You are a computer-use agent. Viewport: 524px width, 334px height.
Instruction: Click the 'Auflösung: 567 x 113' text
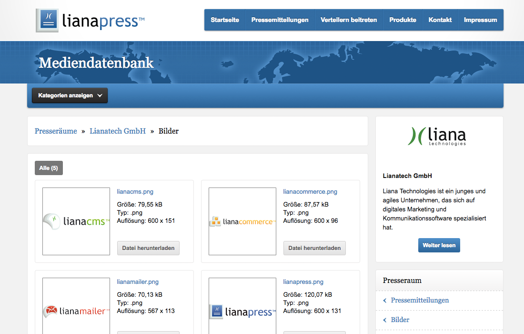click(x=146, y=311)
